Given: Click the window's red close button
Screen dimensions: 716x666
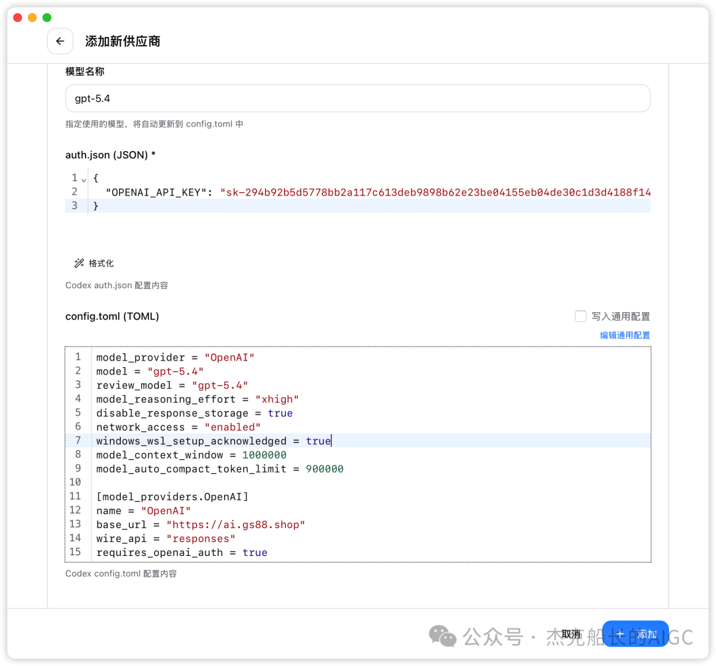Looking at the screenshot, I should pyautogui.click(x=18, y=17).
